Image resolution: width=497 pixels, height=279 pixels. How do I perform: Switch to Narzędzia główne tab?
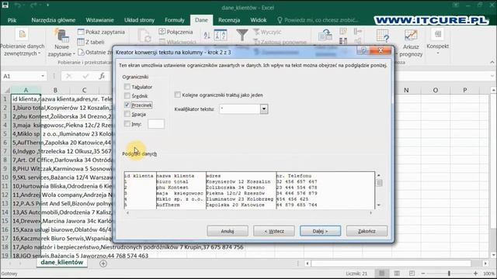click(54, 20)
